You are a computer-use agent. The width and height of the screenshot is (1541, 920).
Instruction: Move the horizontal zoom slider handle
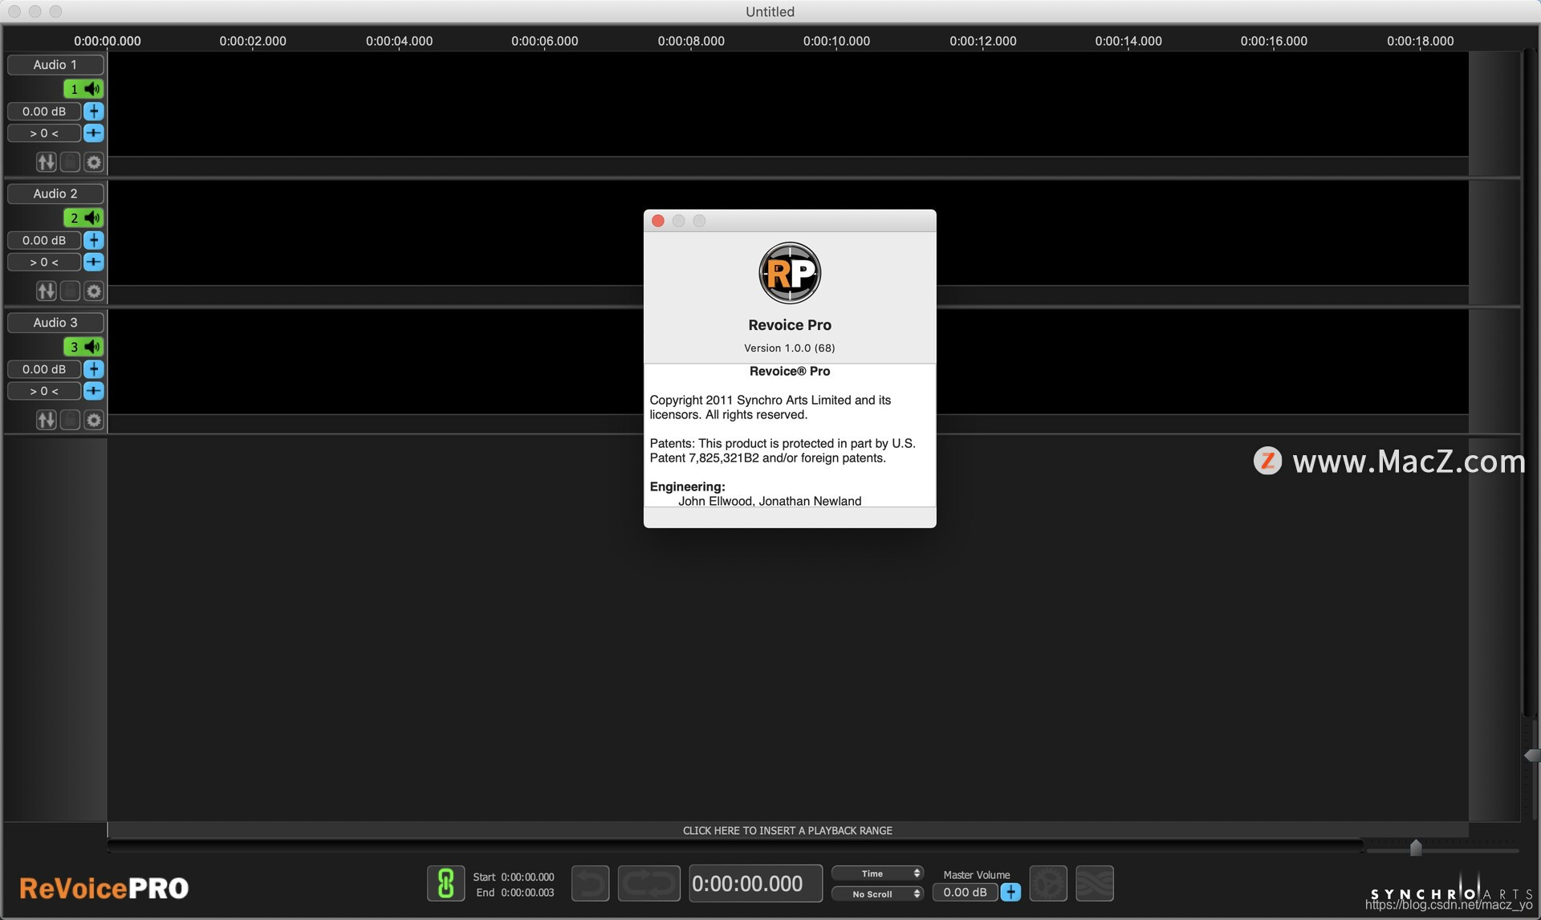[1416, 848]
